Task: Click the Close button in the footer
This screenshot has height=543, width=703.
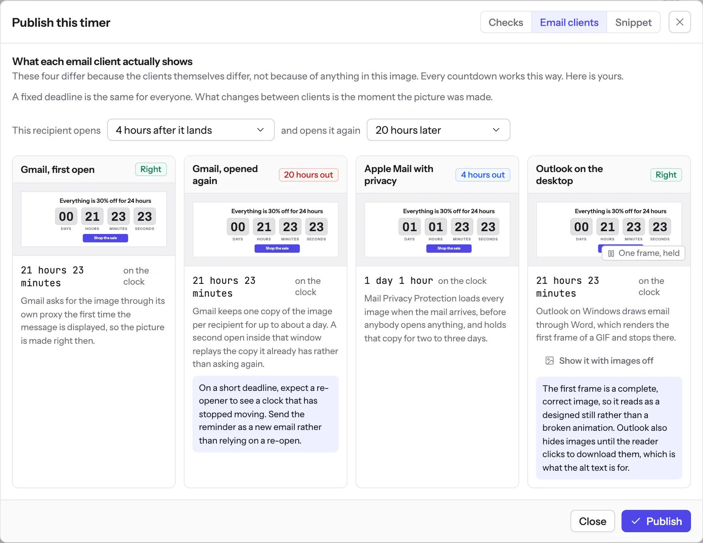Action: [x=592, y=521]
